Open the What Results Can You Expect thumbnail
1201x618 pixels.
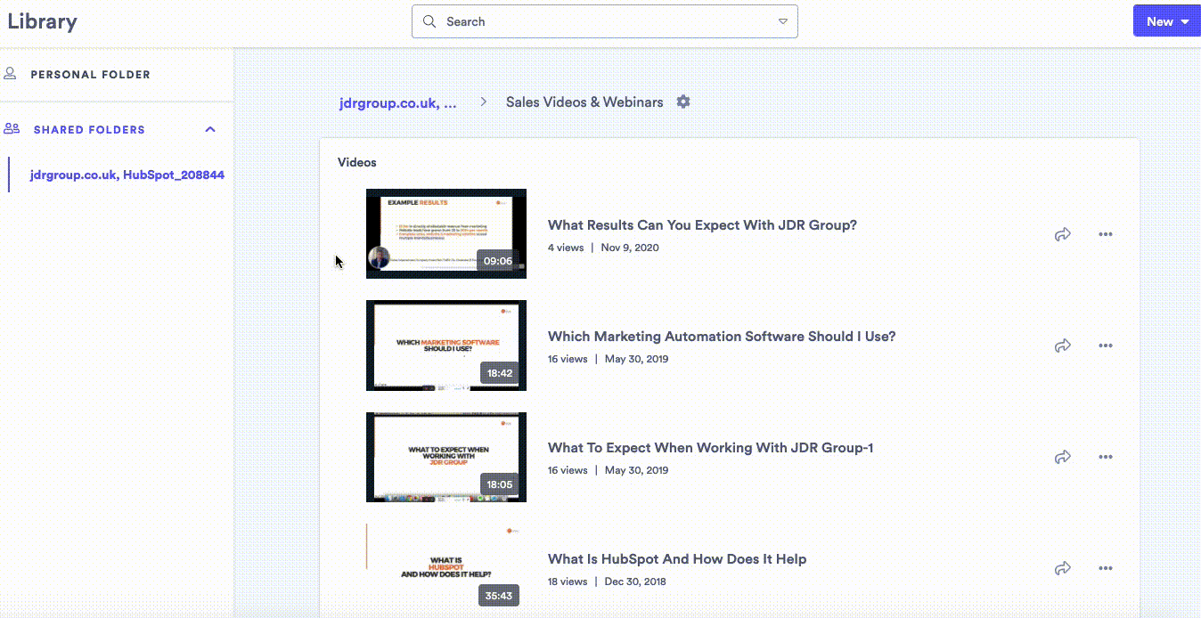pyautogui.click(x=446, y=233)
